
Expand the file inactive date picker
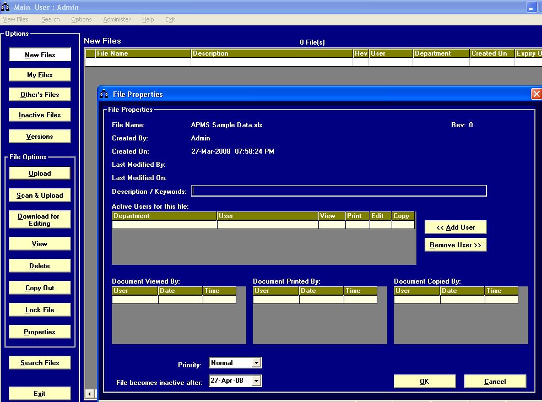tap(256, 381)
